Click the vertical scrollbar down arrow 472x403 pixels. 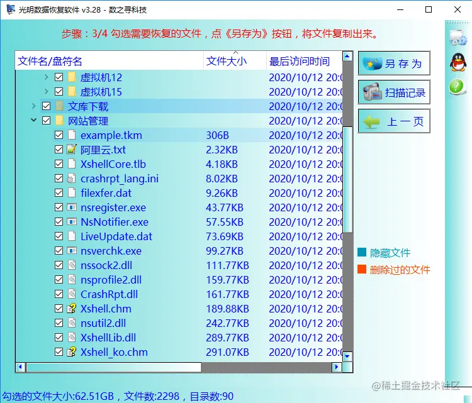coord(347,356)
